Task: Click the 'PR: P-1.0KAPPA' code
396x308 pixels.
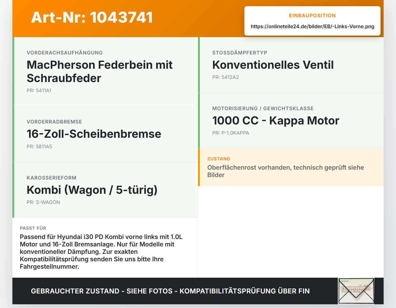Action: click(x=230, y=133)
